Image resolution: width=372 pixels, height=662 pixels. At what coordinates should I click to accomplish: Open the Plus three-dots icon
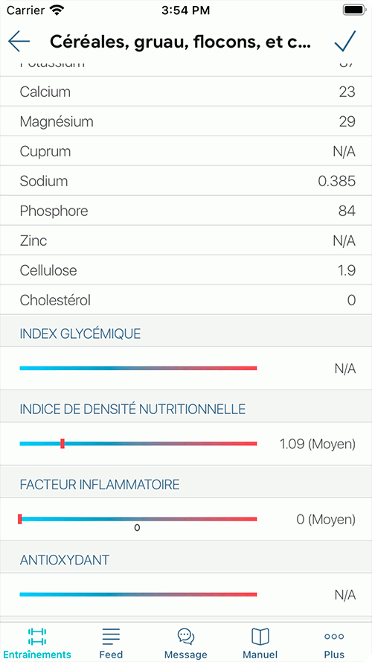coord(334,636)
